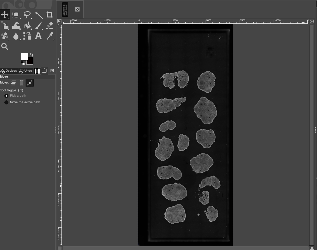
Task: Select the Move the active path option
Action: click(6, 102)
